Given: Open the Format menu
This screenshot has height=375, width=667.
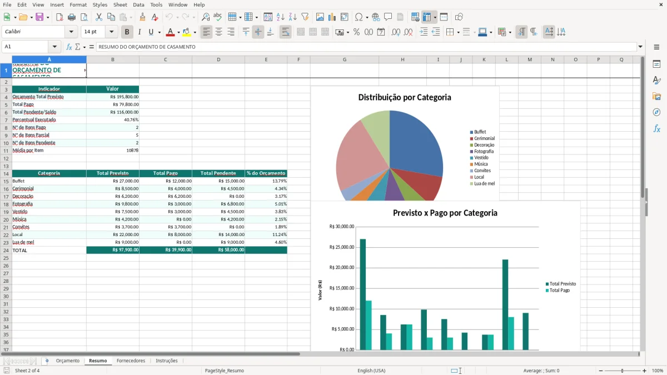Looking at the screenshot, I should (x=78, y=4).
